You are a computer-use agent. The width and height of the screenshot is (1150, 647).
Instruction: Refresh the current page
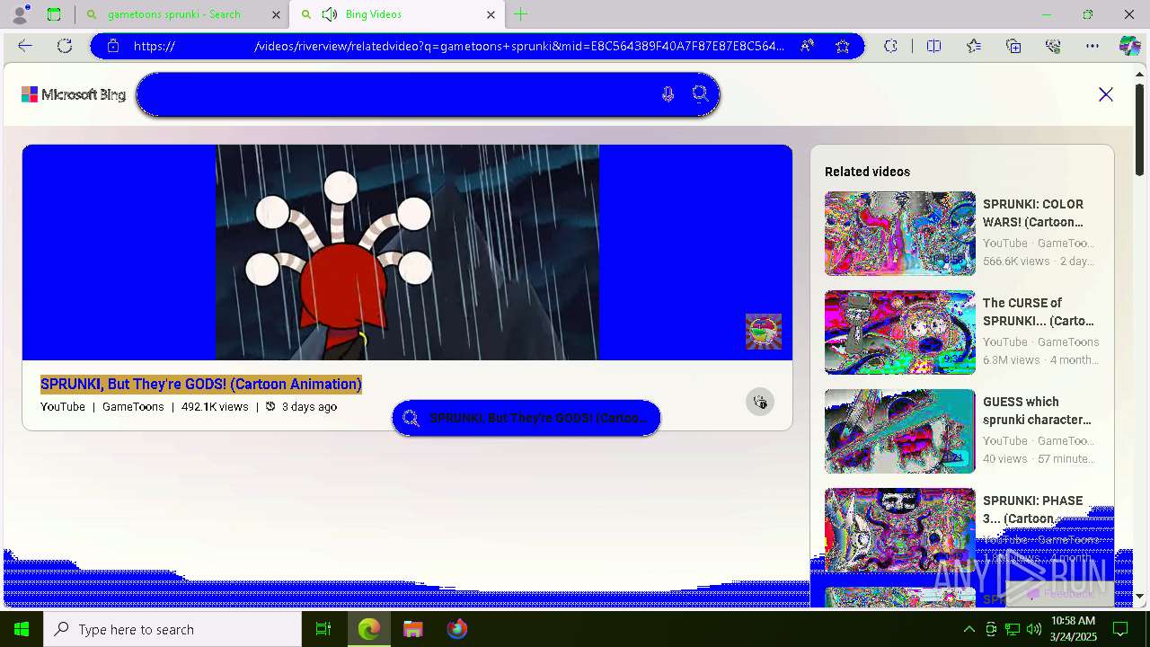pos(65,46)
